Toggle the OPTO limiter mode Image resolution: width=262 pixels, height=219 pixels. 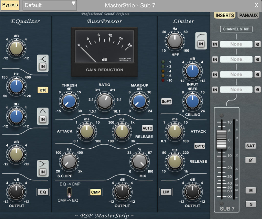click(200, 146)
